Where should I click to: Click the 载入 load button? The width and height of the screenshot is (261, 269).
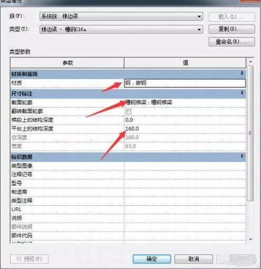231,17
